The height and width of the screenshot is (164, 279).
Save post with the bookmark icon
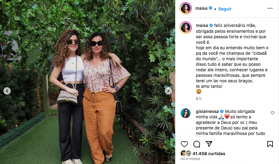click(270, 144)
